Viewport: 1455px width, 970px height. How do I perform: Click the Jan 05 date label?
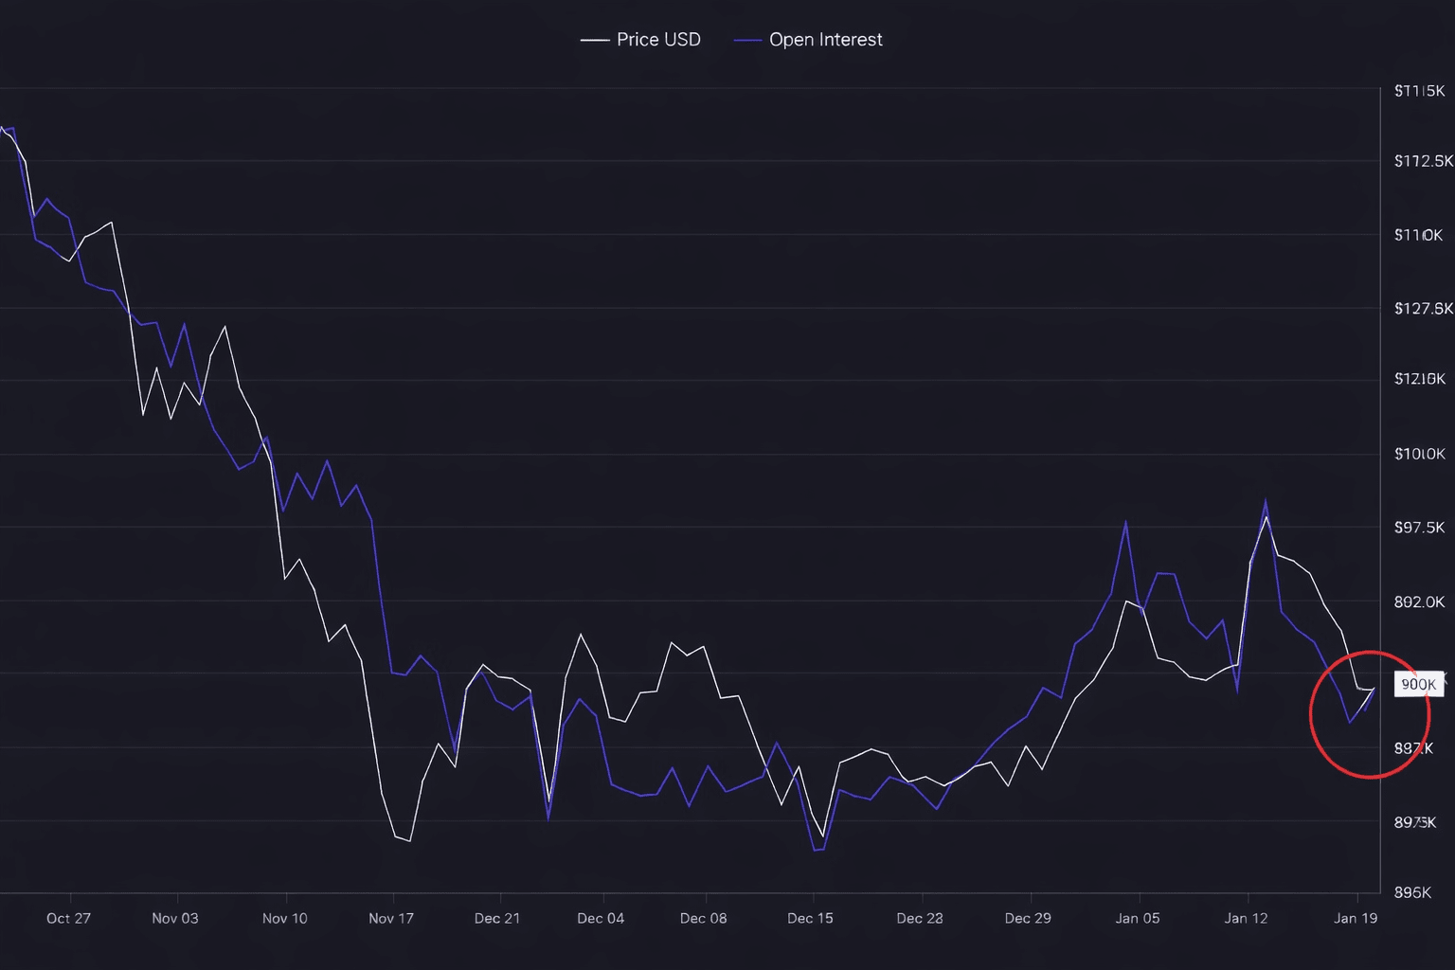1137,918
